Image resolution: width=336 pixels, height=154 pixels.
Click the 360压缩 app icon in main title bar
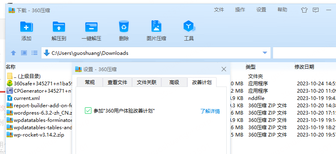(x=11, y=10)
